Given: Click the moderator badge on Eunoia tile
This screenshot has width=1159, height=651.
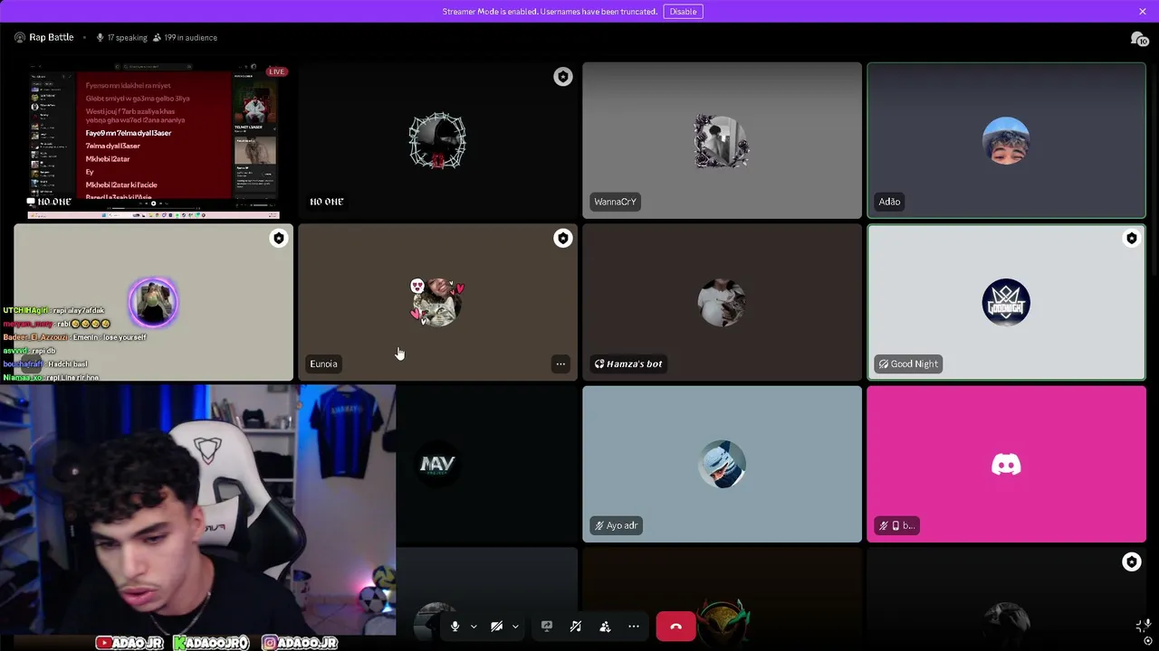Looking at the screenshot, I should click(563, 238).
